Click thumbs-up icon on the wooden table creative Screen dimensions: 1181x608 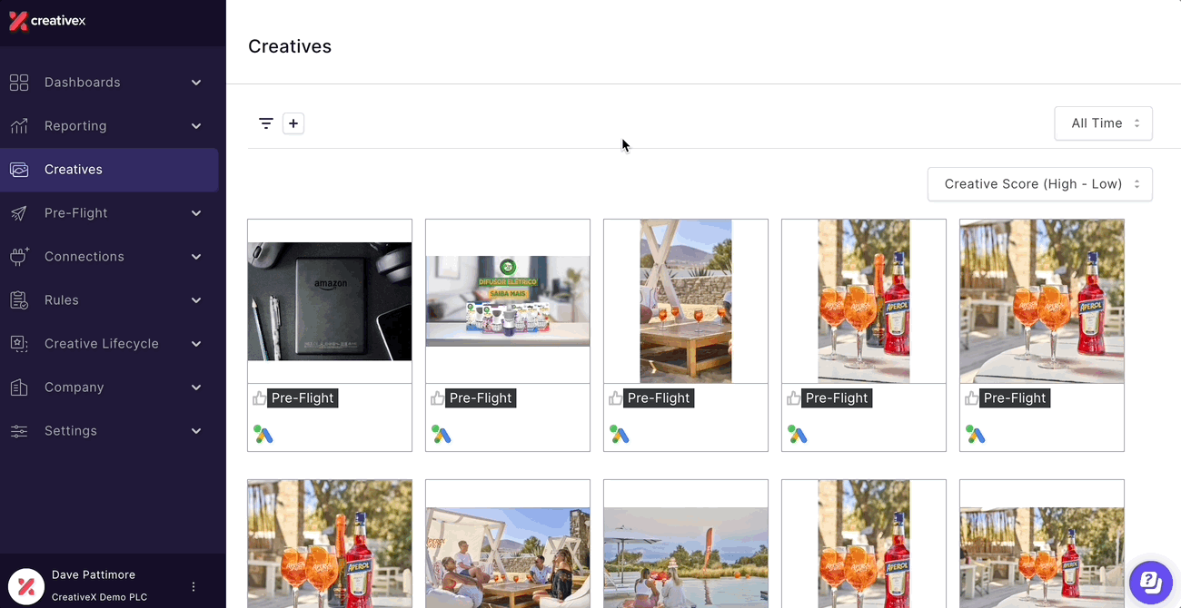pos(616,398)
